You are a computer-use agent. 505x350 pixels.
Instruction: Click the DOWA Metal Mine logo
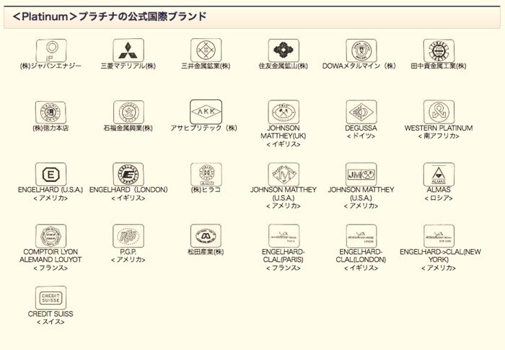pyautogui.click(x=361, y=51)
